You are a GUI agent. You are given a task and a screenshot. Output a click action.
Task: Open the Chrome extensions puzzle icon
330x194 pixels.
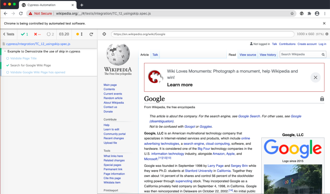click(x=309, y=14)
